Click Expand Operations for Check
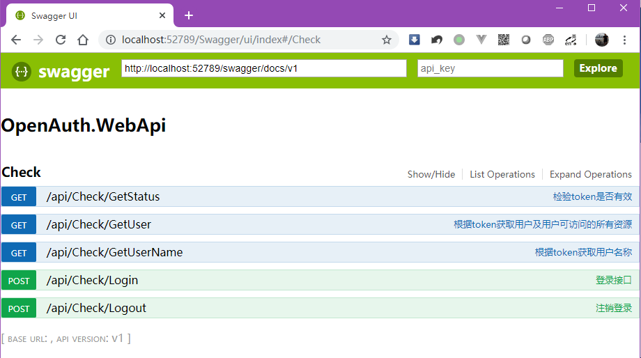This screenshot has width=641, height=358. click(x=591, y=175)
